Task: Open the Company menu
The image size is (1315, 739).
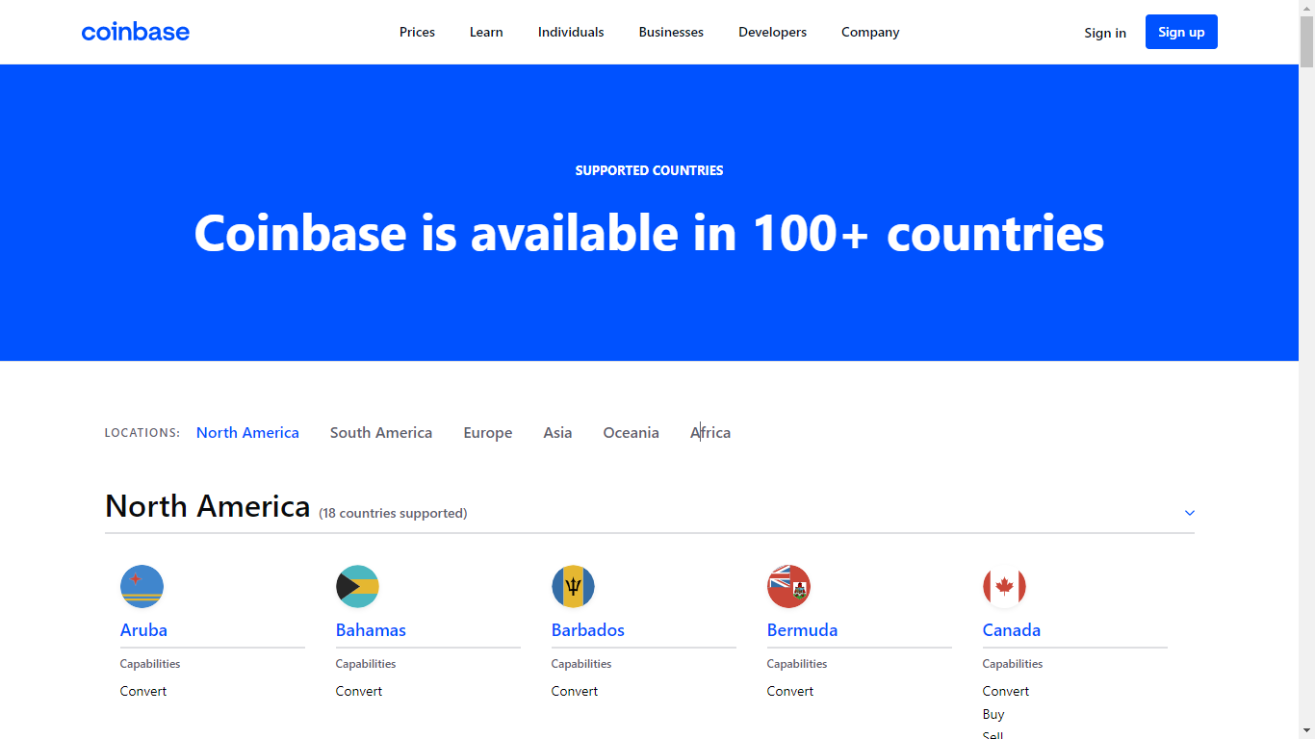Action: click(x=870, y=32)
